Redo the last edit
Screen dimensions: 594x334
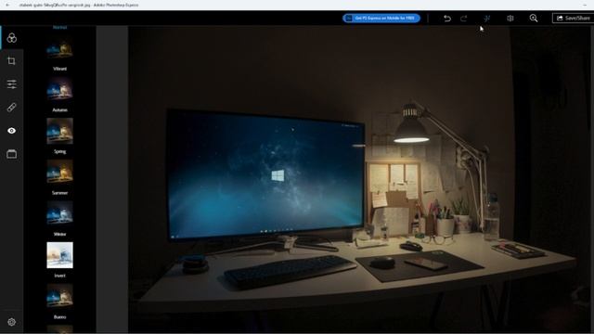(464, 19)
